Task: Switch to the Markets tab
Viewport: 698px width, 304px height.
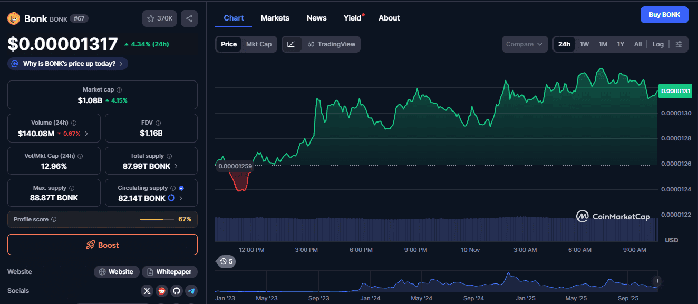Action: coord(275,18)
